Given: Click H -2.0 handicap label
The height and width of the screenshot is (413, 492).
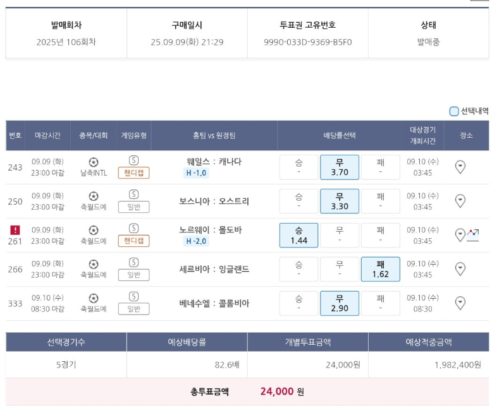Looking at the screenshot, I should [196, 241].
